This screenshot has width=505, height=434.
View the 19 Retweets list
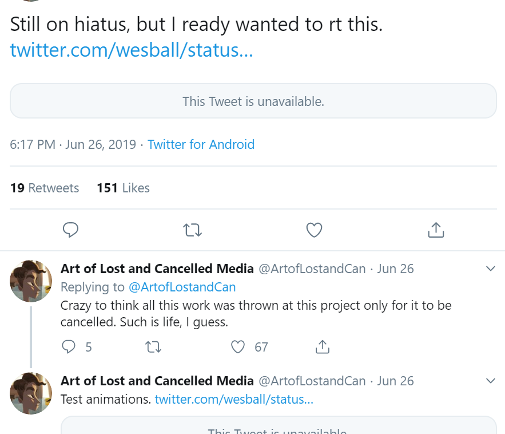[x=45, y=188]
